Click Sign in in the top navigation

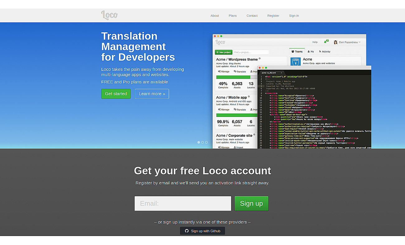[294, 16]
